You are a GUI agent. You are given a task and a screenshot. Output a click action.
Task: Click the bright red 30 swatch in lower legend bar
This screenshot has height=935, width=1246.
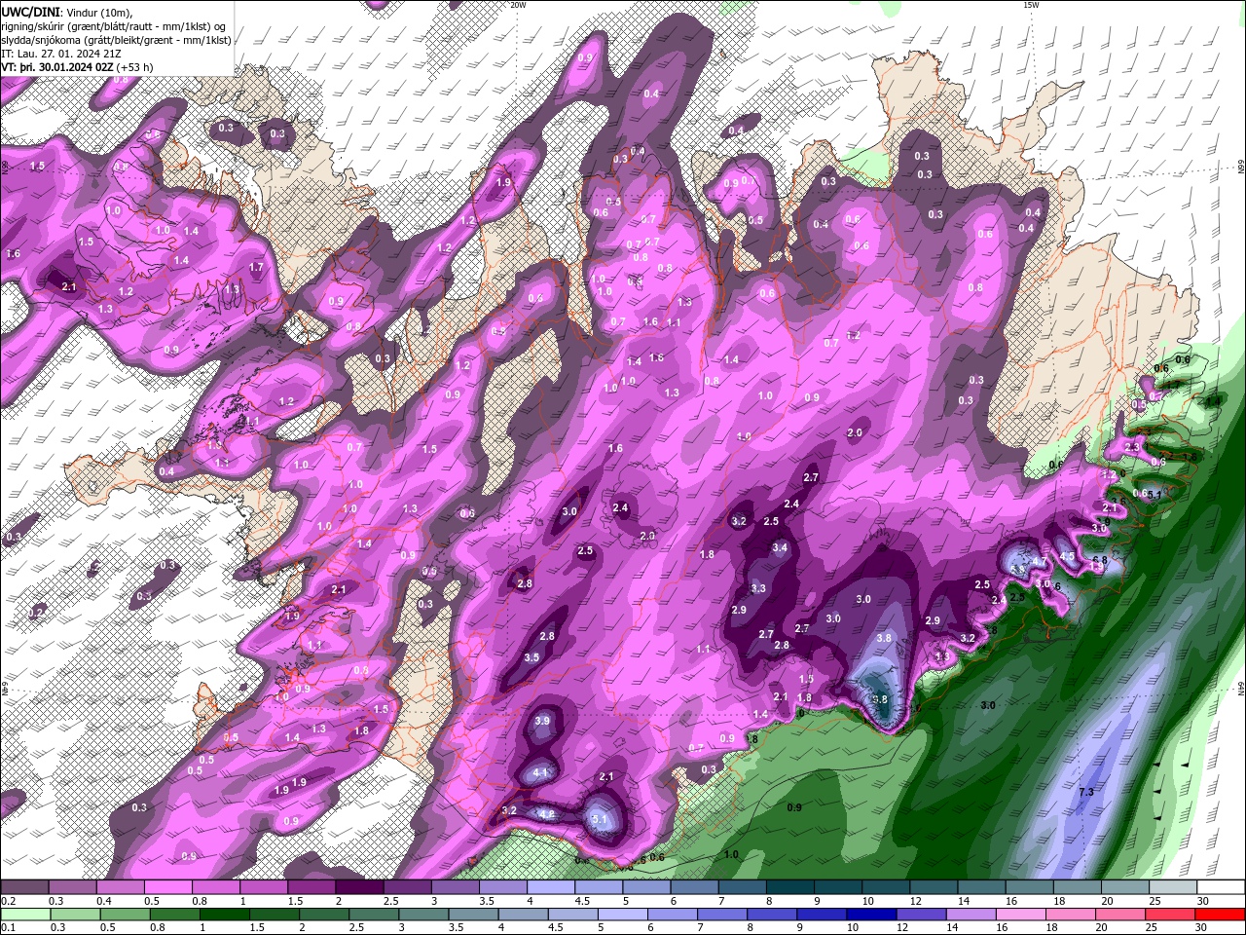click(x=1220, y=915)
